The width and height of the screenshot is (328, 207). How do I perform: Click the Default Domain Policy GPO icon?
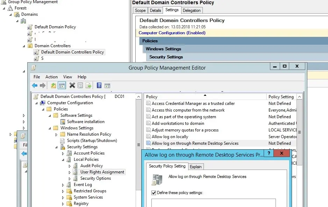[x=30, y=27]
